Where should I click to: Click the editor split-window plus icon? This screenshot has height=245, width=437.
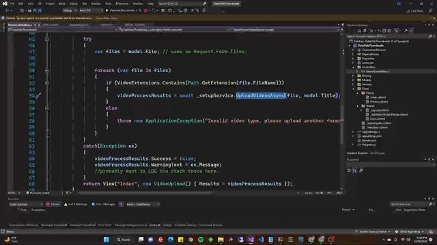point(342,29)
